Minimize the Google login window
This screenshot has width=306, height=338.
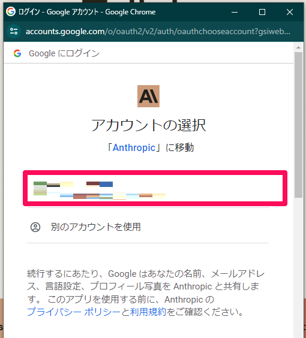pyautogui.click(x=235, y=12)
